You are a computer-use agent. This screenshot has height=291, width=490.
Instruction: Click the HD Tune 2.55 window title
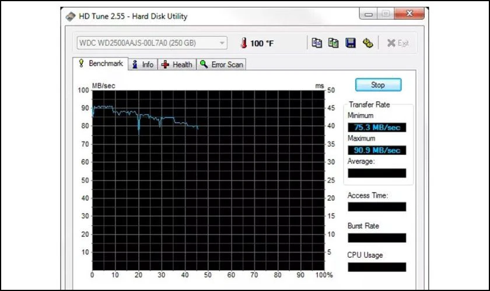coord(133,16)
